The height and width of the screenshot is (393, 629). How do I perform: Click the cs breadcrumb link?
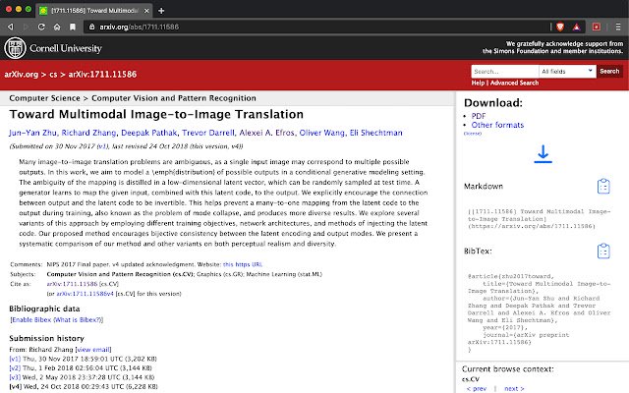point(53,75)
